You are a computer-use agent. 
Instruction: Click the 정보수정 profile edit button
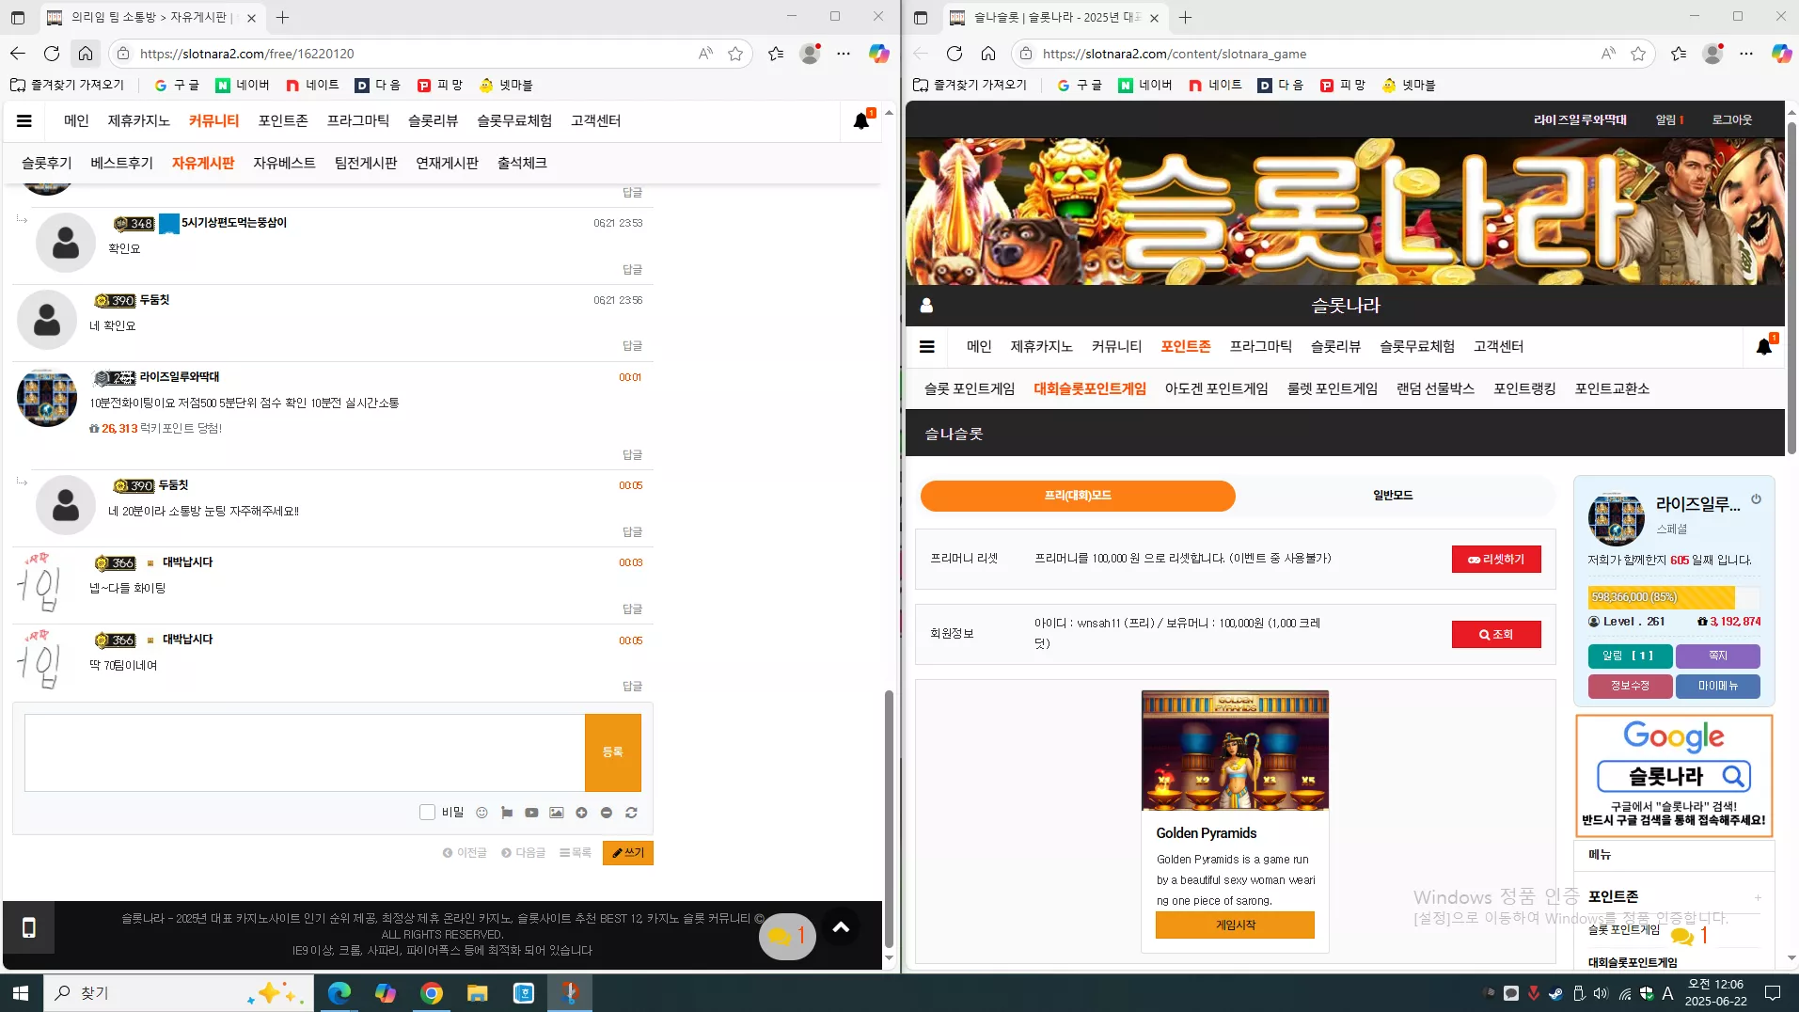tap(1630, 687)
